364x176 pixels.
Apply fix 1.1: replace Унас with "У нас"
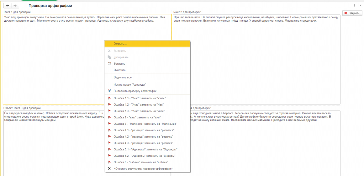[x=147, y=98]
